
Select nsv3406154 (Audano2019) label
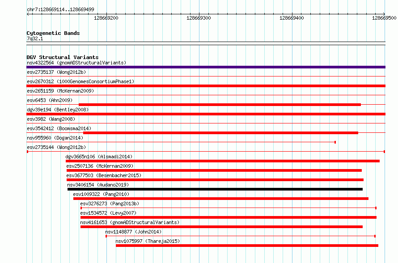point(98,185)
